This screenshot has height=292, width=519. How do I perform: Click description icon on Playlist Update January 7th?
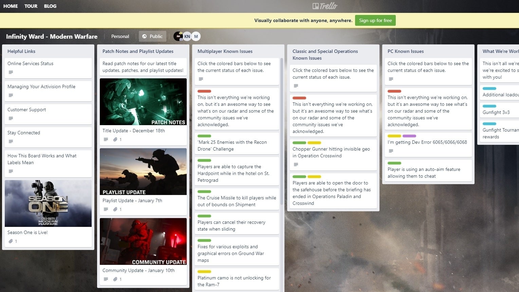106,209
